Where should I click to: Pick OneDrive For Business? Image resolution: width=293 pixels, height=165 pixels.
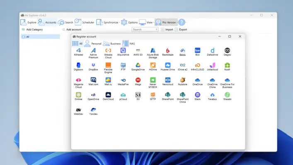point(227,83)
